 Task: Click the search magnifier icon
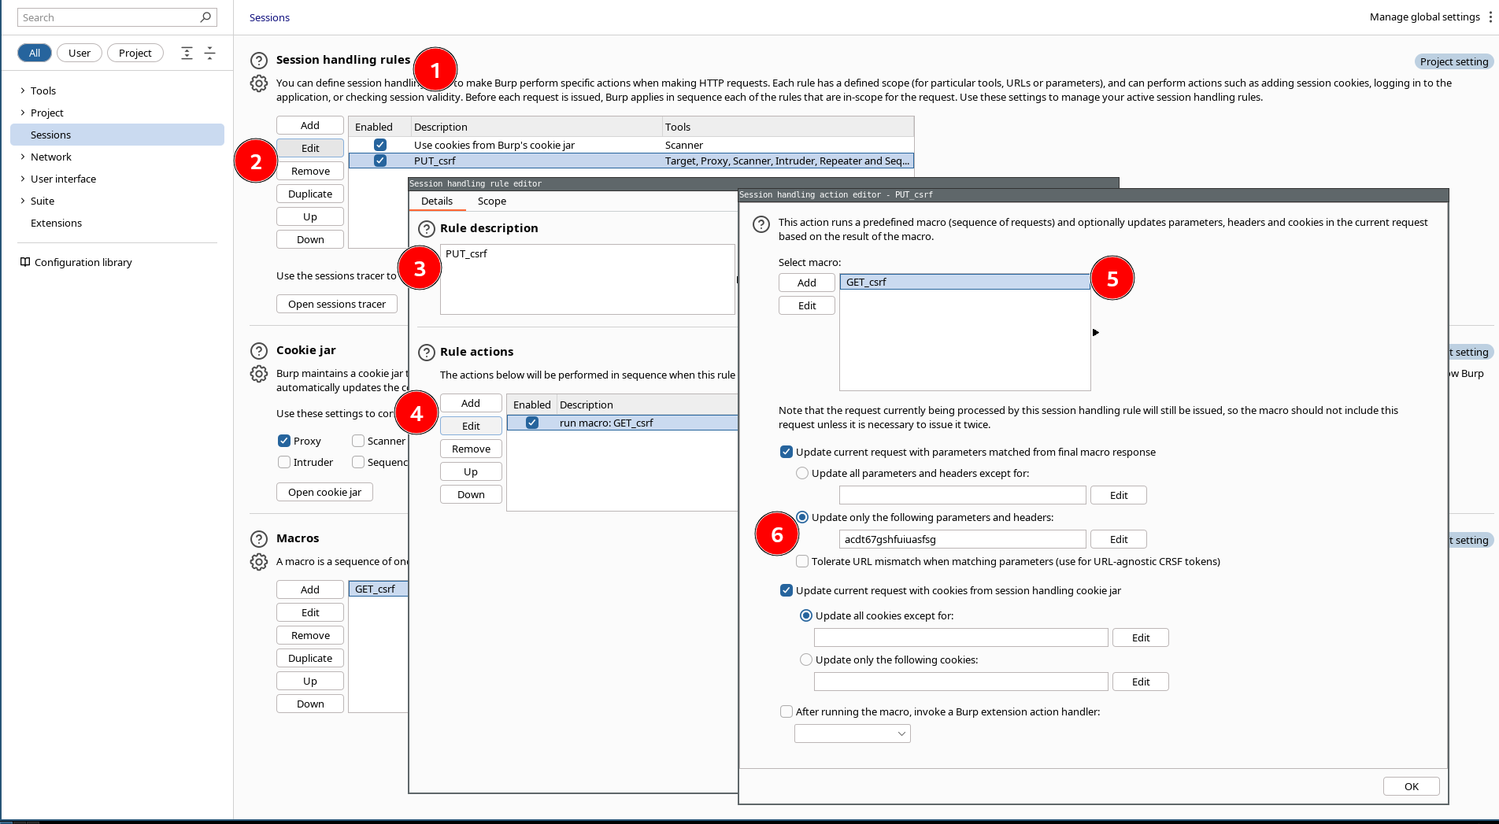tap(205, 17)
